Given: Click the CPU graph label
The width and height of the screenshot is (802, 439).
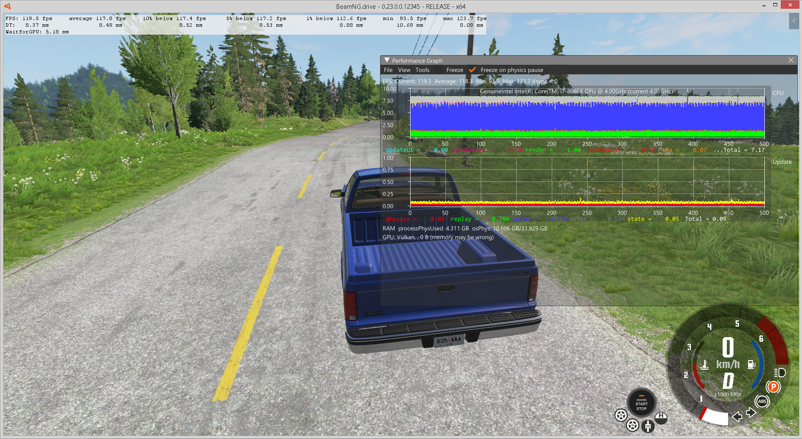Looking at the screenshot, I should (778, 93).
